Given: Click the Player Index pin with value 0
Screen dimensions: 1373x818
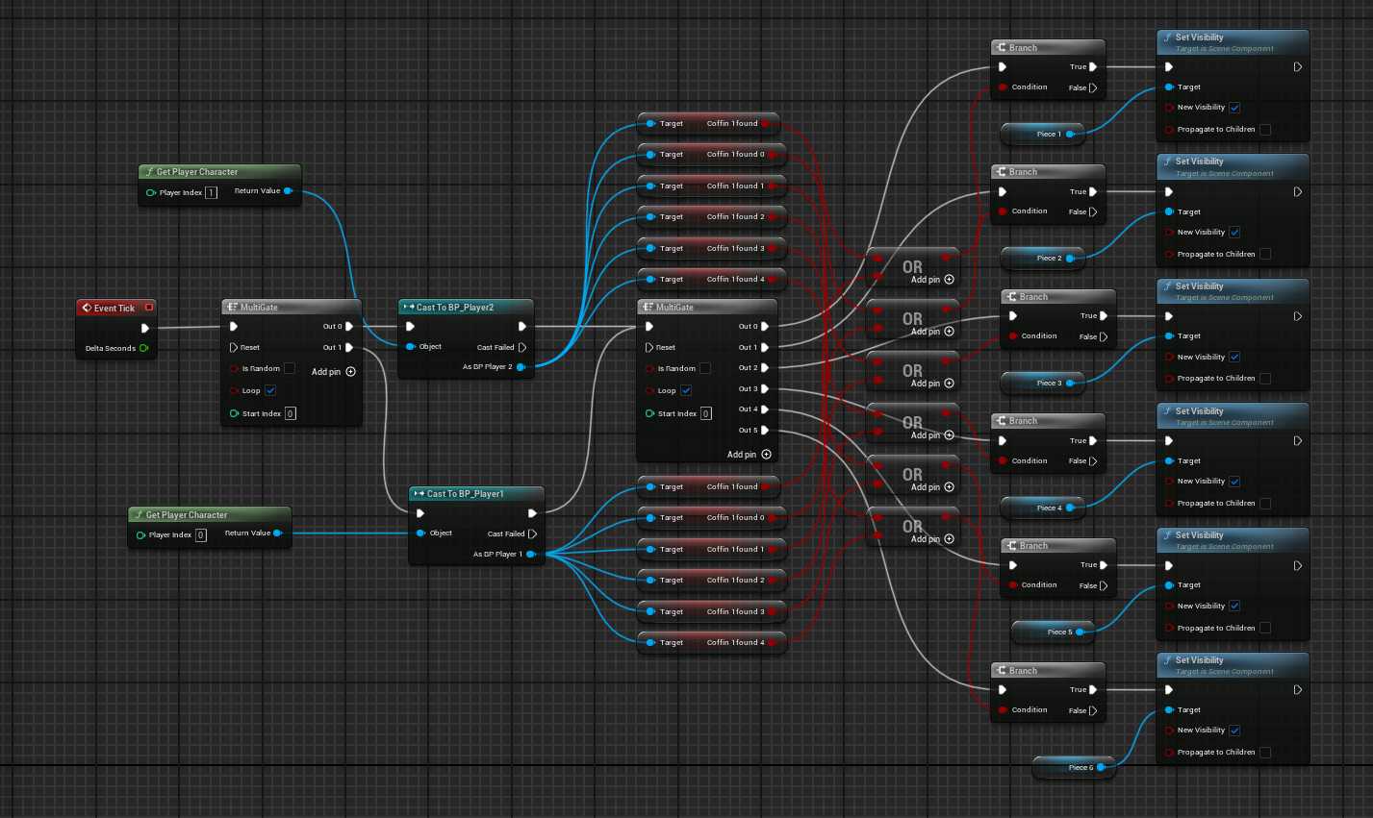Looking at the screenshot, I should (x=140, y=534).
